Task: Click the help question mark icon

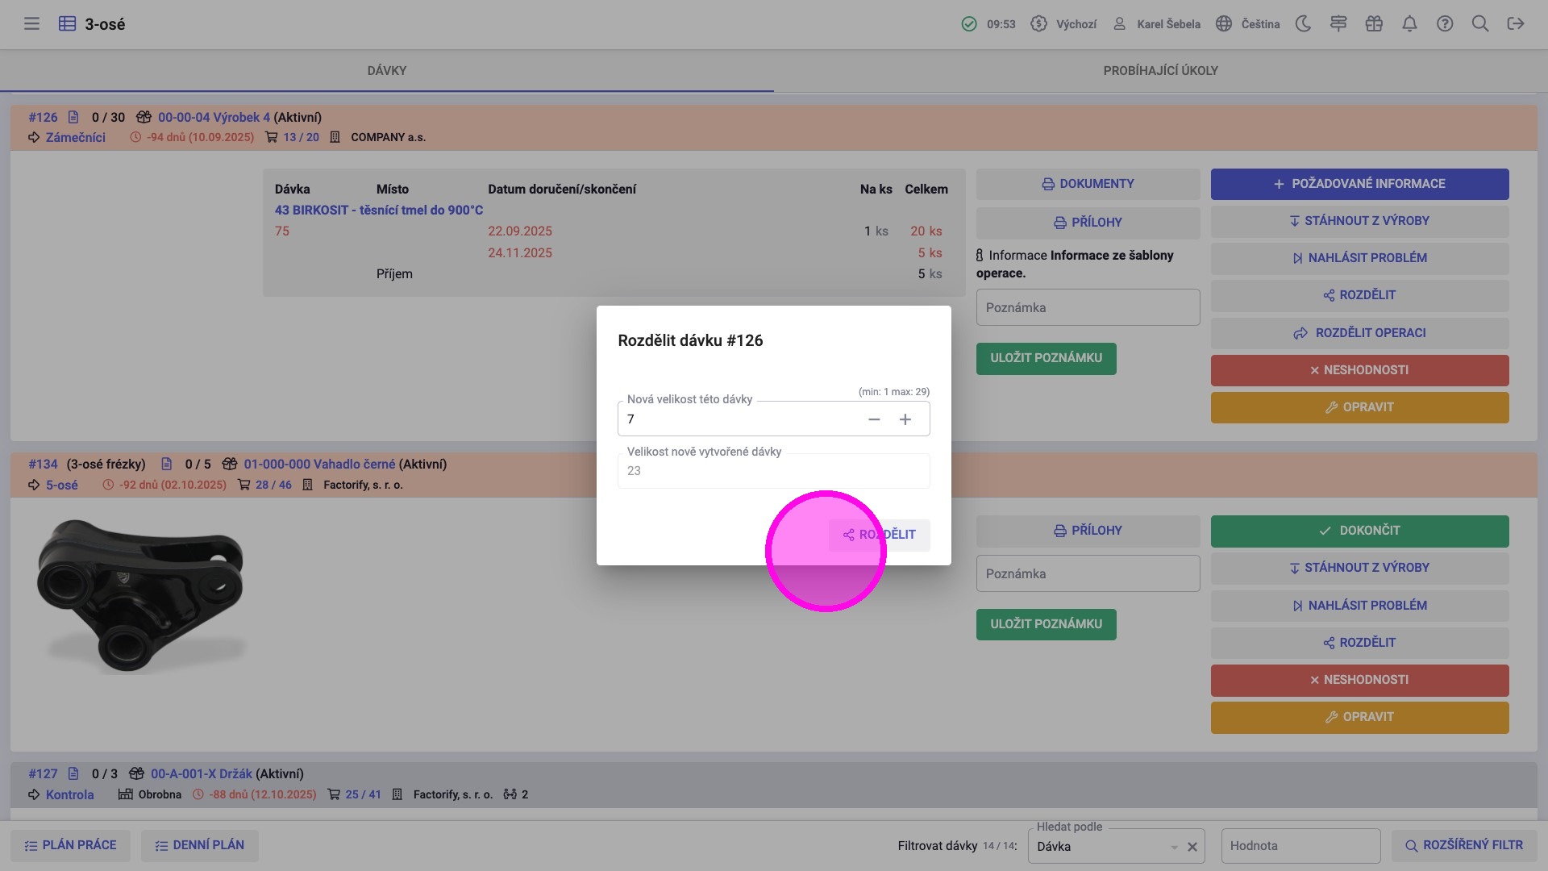Action: click(x=1445, y=24)
